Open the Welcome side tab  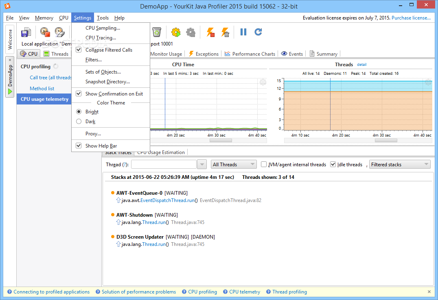coord(10,39)
